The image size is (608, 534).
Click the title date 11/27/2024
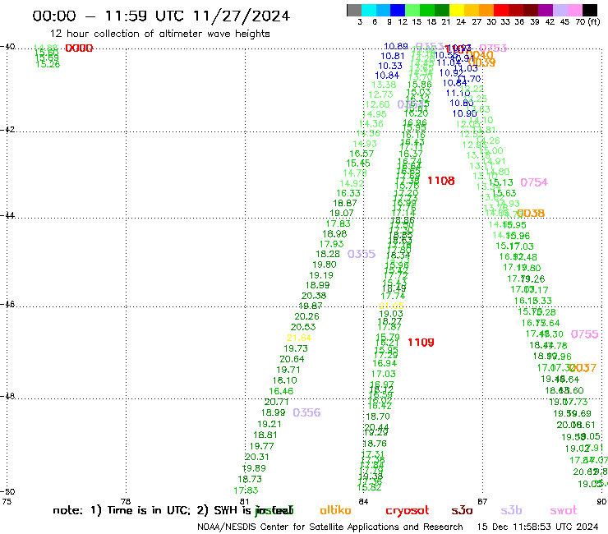click(242, 16)
